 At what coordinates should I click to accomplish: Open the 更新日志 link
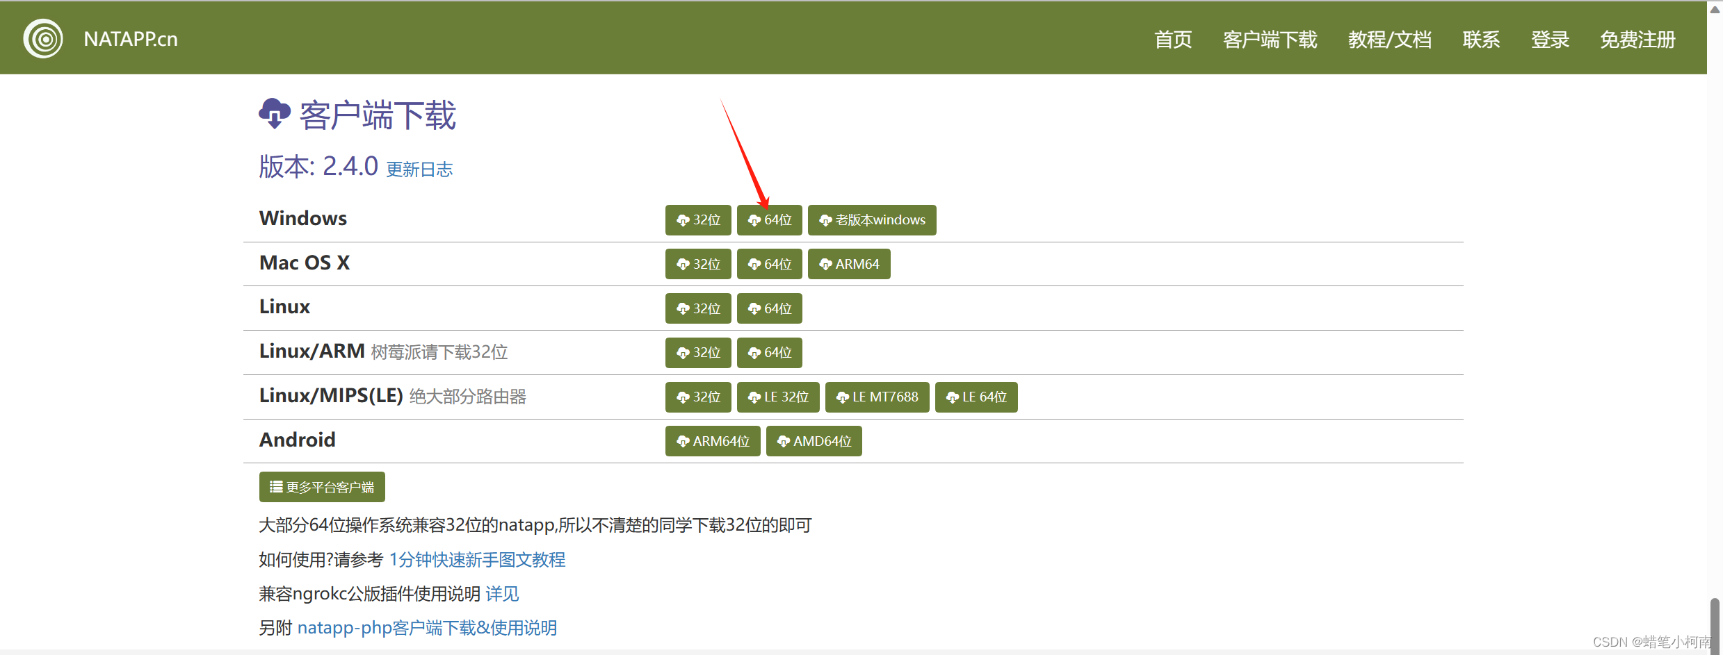point(419,169)
